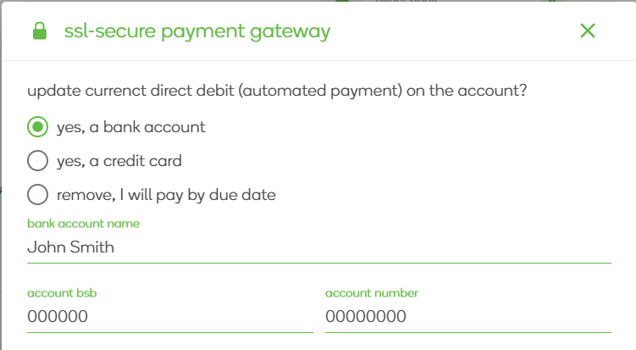Click the green 'bank account name' field label
Screen dimensions: 636x350
coord(83,224)
